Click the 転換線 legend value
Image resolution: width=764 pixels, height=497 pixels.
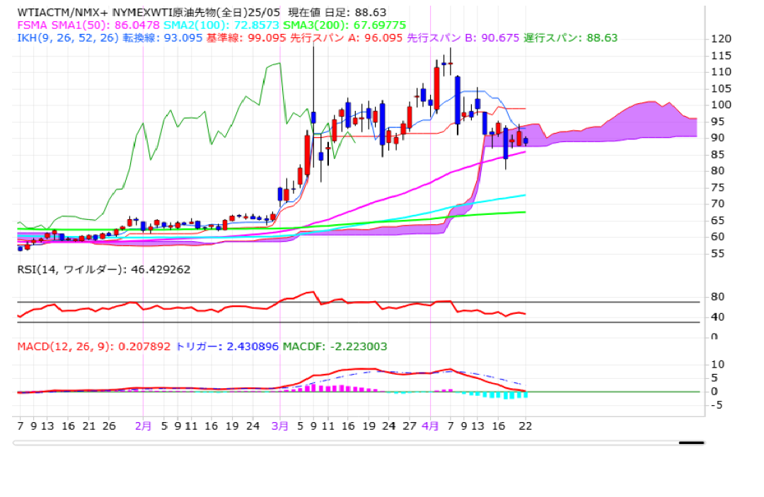pos(161,37)
